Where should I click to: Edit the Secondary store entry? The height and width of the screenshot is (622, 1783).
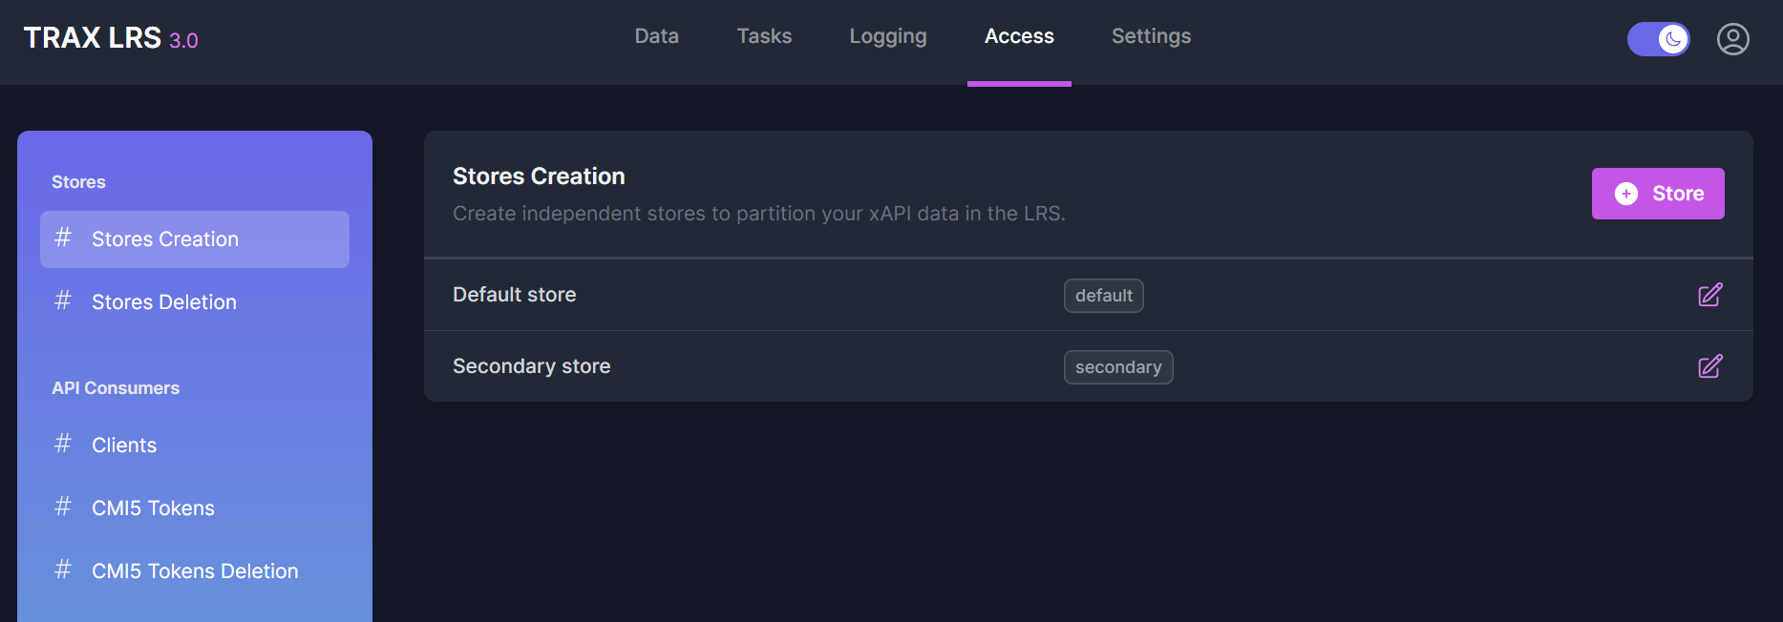click(1709, 366)
